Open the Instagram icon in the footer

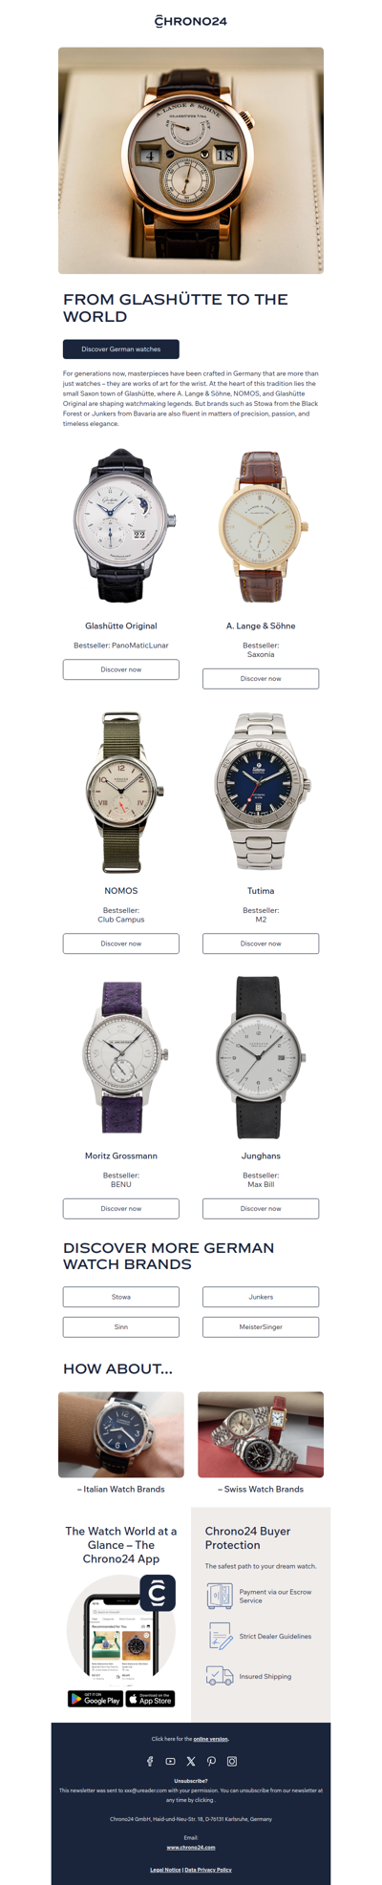pyautogui.click(x=232, y=1761)
